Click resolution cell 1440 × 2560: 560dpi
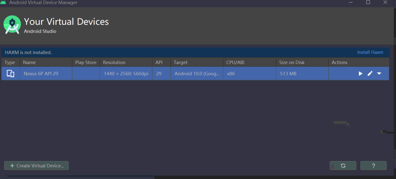396x179 pixels. click(x=126, y=73)
